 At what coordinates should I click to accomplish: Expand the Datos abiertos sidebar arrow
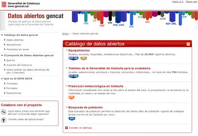(5, 40)
